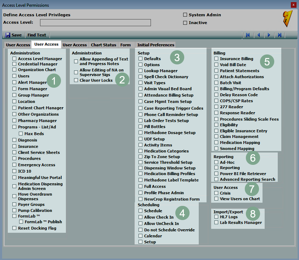Tick the Clear User Locks checkbox
The image size is (299, 260).
pos(76,80)
